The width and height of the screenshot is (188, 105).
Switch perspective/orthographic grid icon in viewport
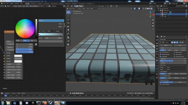click(153, 29)
